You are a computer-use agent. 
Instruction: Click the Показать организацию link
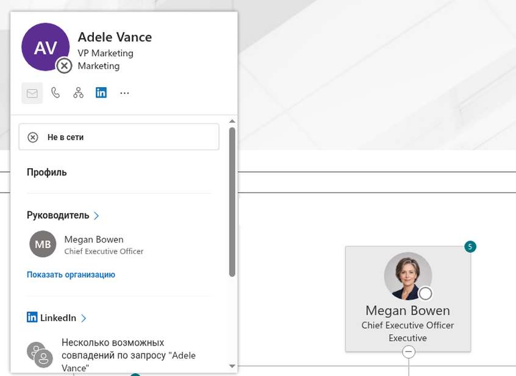point(71,274)
